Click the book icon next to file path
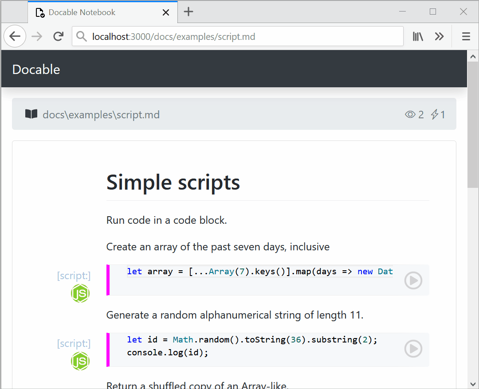 pyautogui.click(x=31, y=114)
